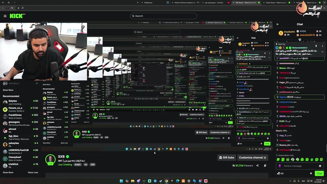Click Show More under Recommended list
The width and height of the screenshot is (327, 184).
[x=8, y=172]
